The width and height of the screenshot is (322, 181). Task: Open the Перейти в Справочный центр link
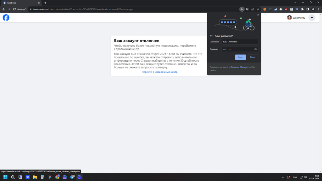click(159, 72)
